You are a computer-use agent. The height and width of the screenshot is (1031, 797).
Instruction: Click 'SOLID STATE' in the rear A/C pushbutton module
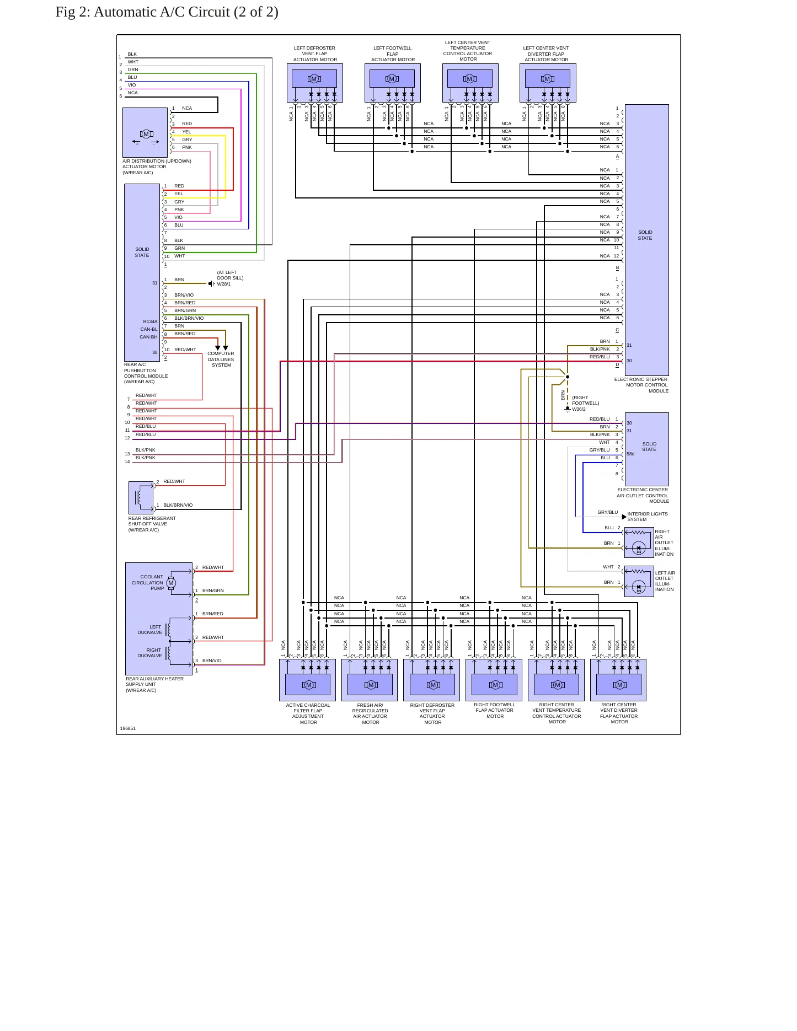click(x=142, y=253)
